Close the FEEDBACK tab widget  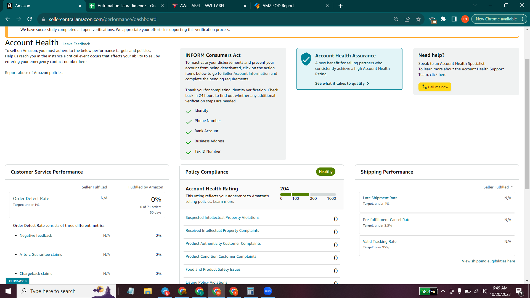click(x=26, y=281)
